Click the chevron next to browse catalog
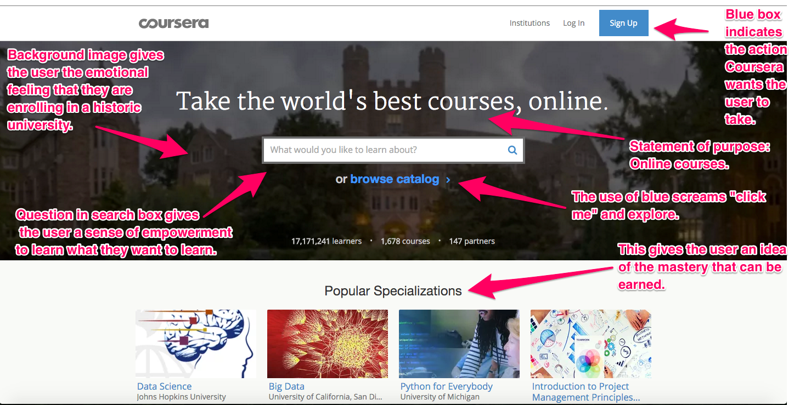Viewport: 794px width, 405px height. click(x=448, y=179)
